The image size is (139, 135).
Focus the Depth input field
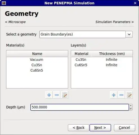point(80,107)
